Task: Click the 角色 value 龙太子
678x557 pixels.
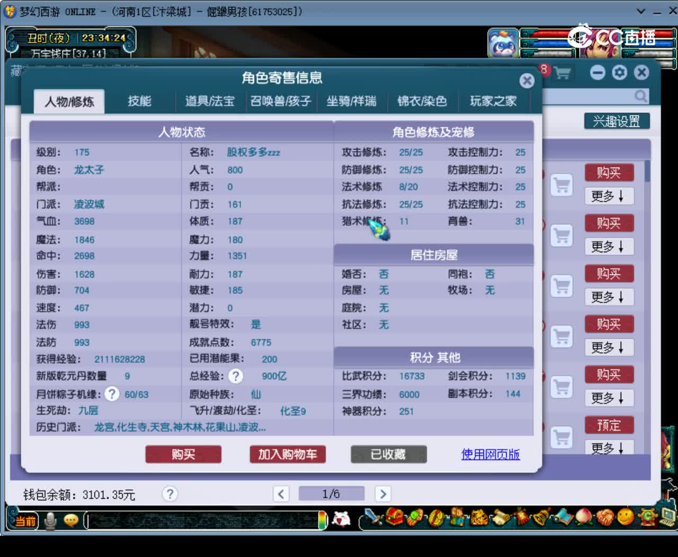Action: 89,170
